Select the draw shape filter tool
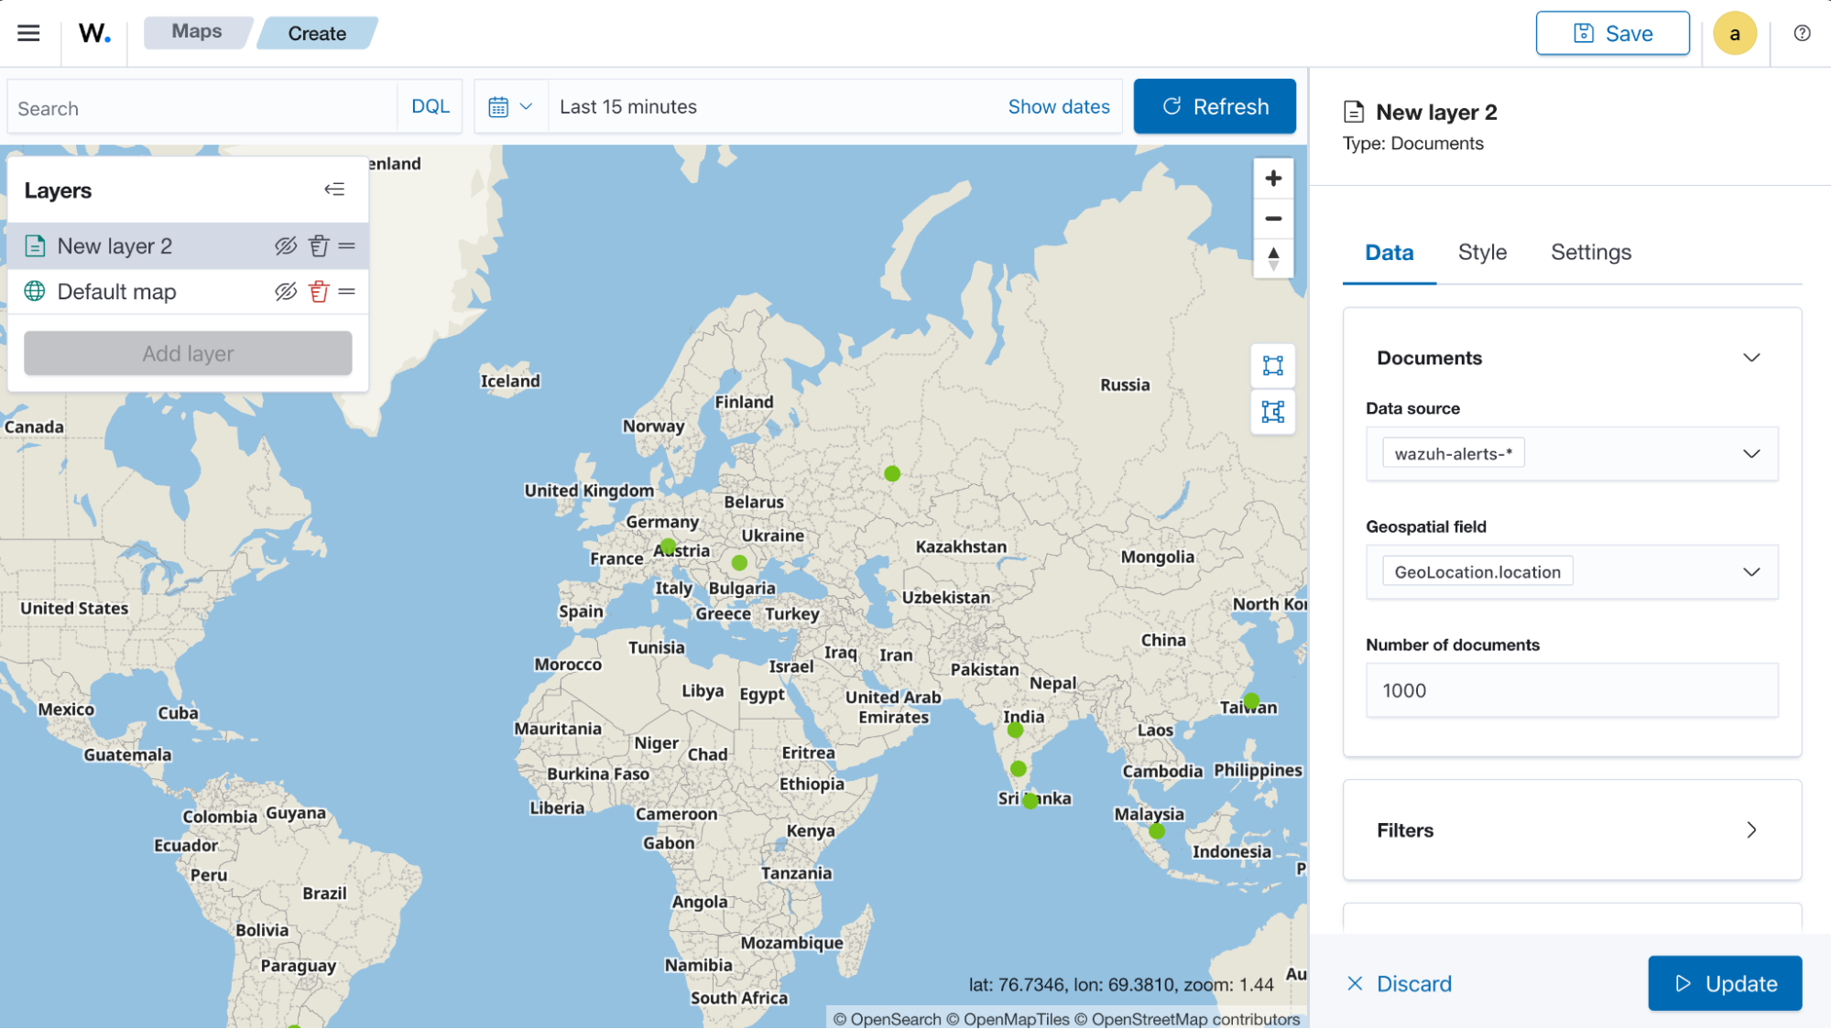Screen dimensions: 1831x1029 [1273, 413]
